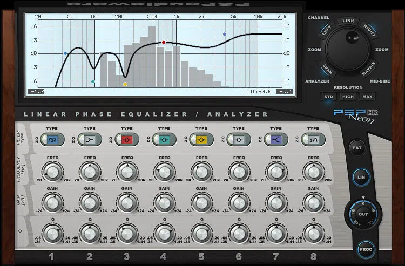
Task: Click the red EQ node on the graph
Action: coord(164,42)
